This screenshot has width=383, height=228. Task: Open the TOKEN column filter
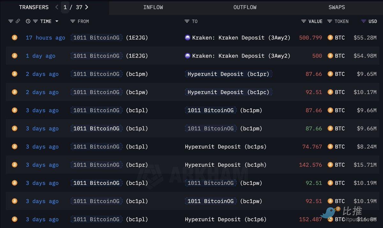coord(329,21)
